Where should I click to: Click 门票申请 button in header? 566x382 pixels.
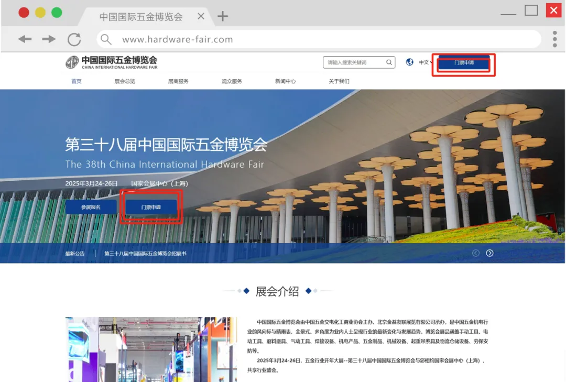click(464, 63)
